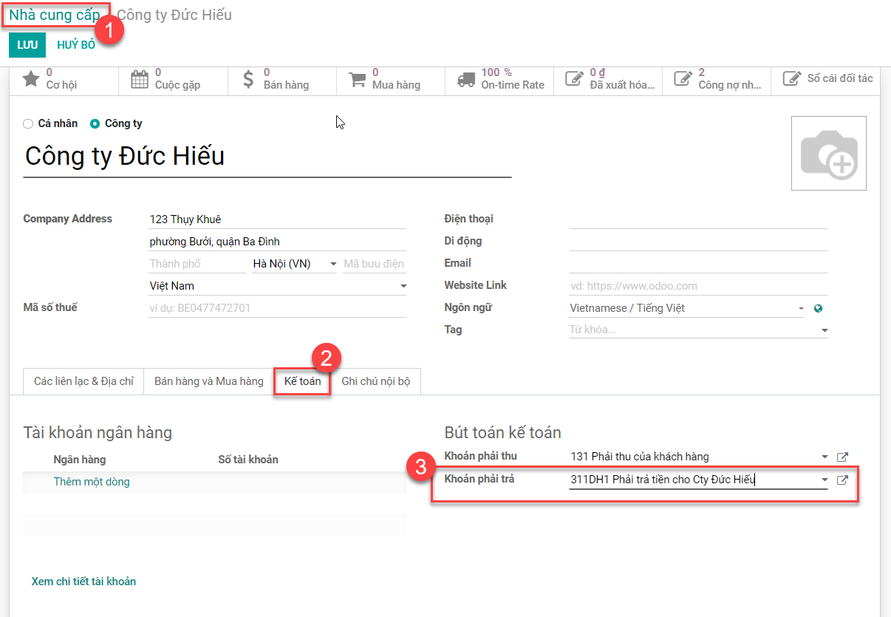Expand the Việt Nam country dropdown
The image size is (891, 617).
403,287
